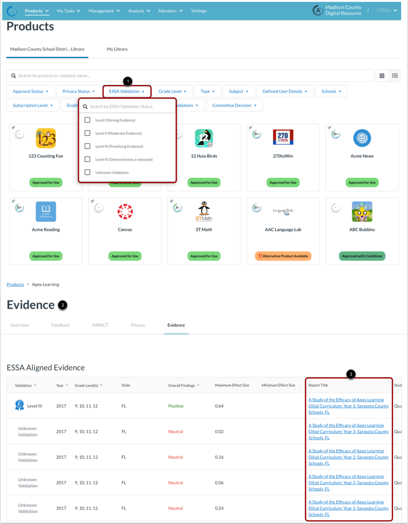
Task: Open Canvas product logo
Action: pyautogui.click(x=125, y=211)
